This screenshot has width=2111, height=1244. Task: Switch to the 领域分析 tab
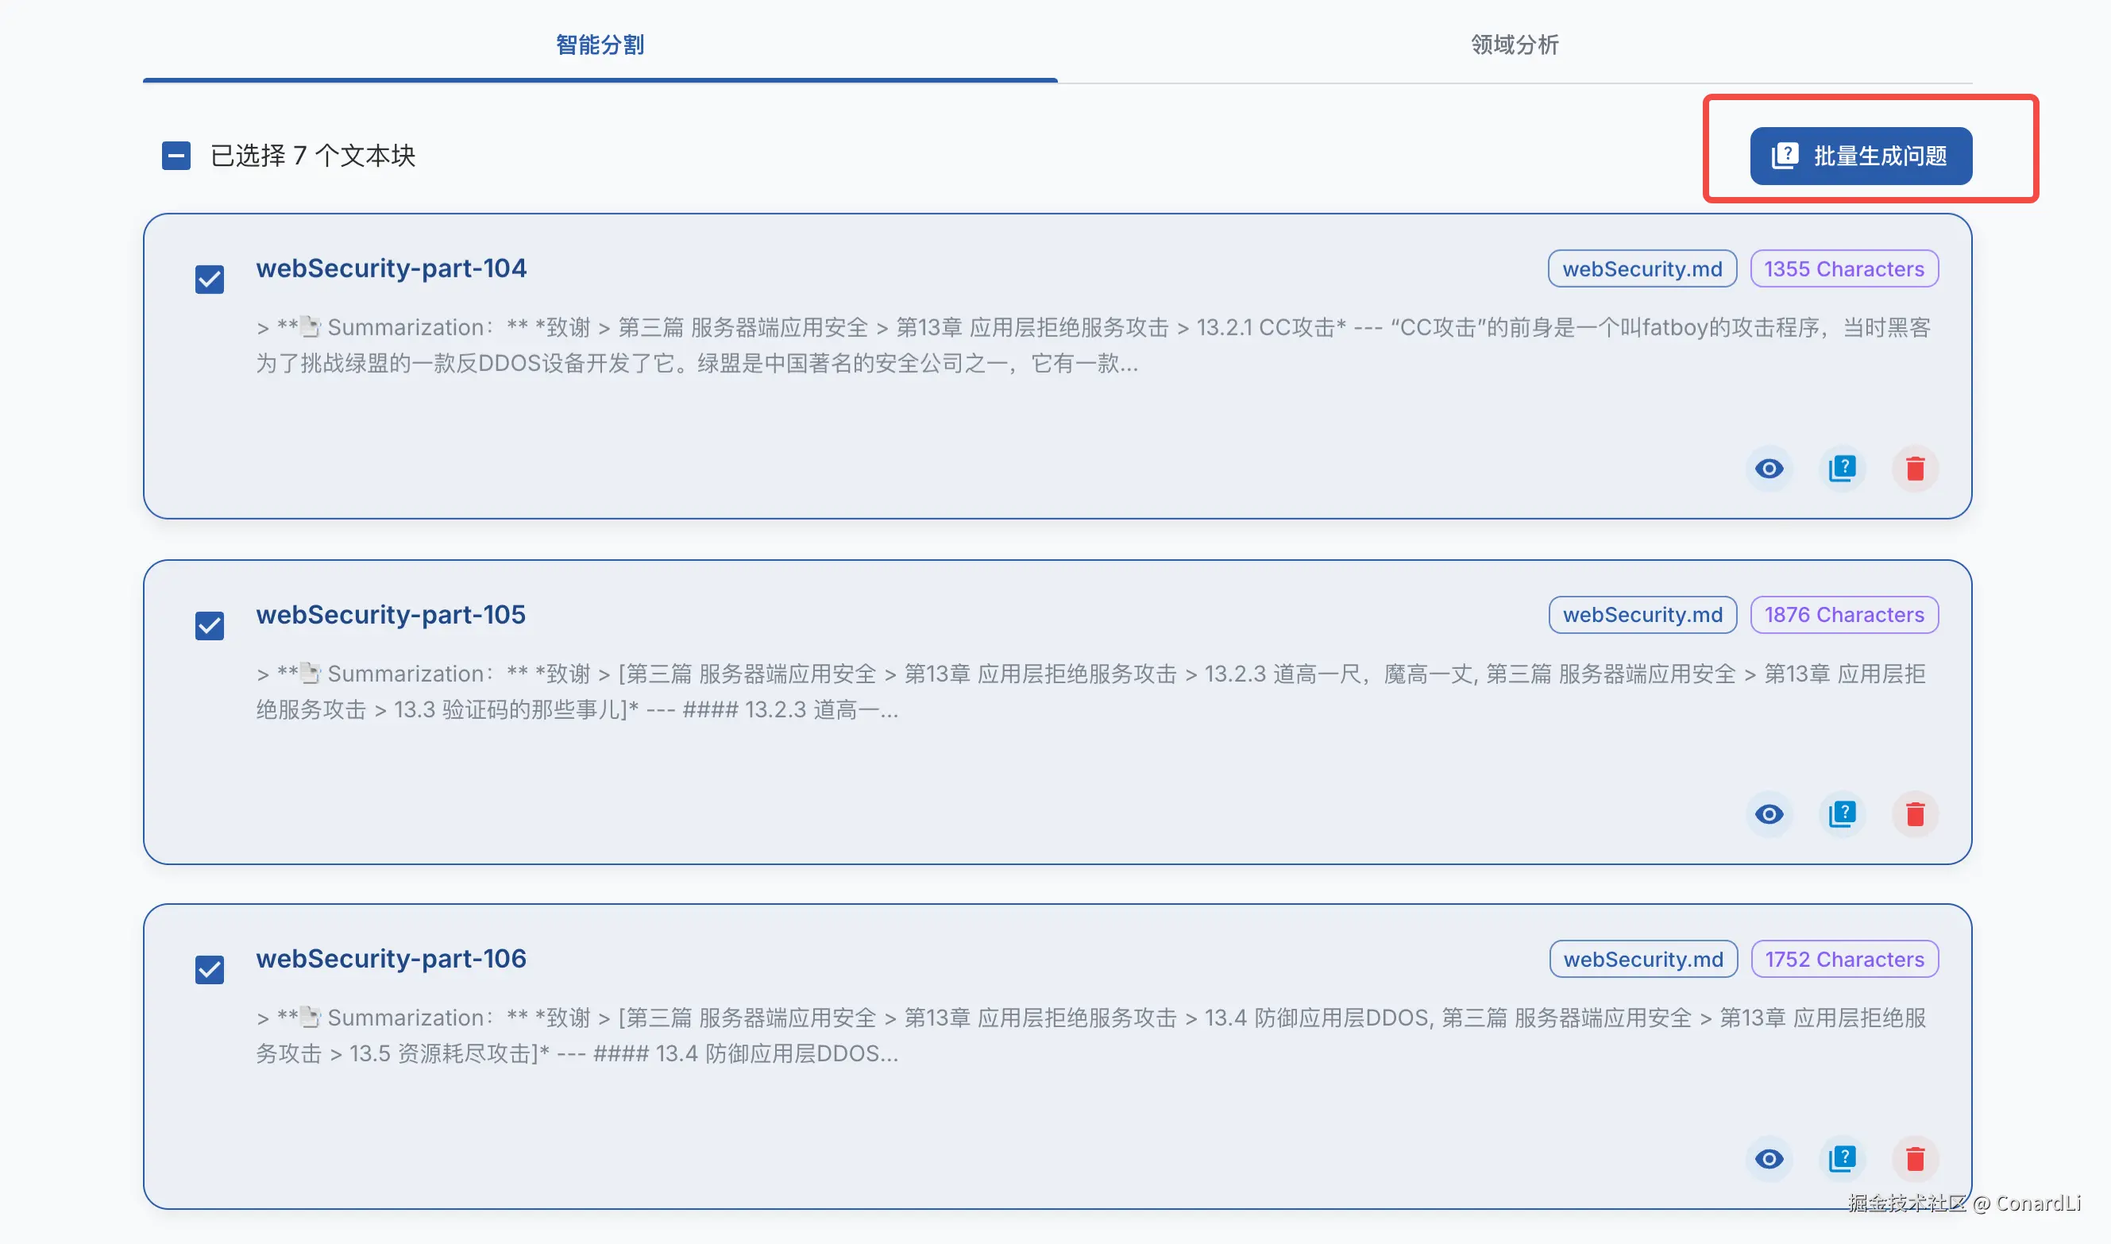(x=1515, y=44)
